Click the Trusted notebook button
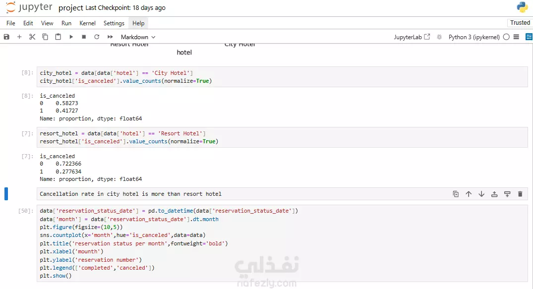 tap(520, 23)
